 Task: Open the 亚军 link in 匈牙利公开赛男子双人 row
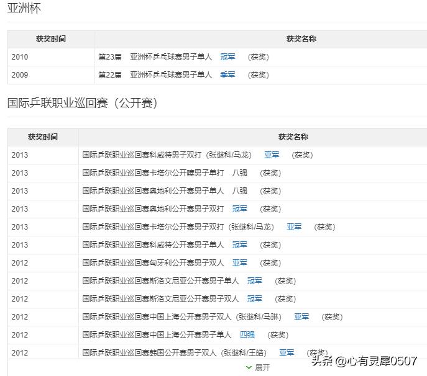point(240,262)
